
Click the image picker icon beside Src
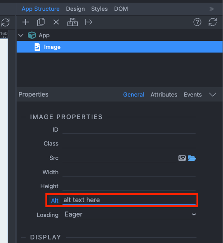click(x=182, y=158)
